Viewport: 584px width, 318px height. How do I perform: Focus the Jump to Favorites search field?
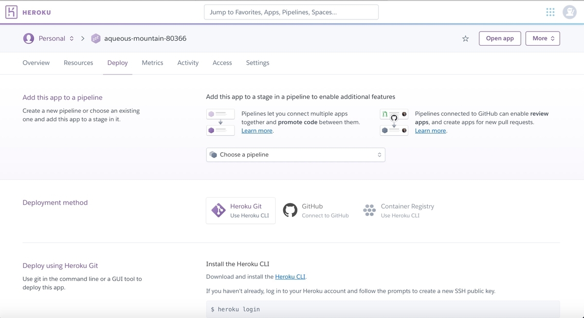point(291,12)
